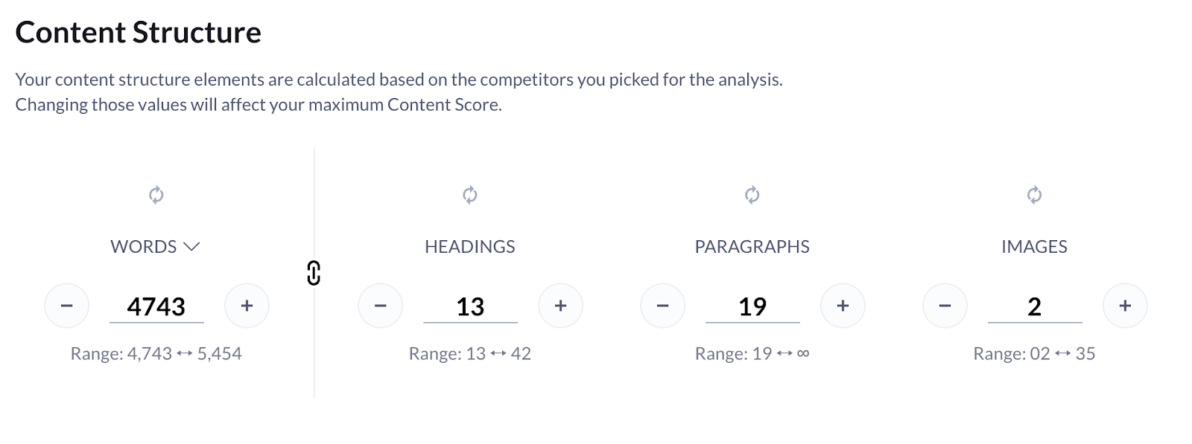Reset the Headings value using refresh icon
The image size is (1192, 444).
click(469, 194)
